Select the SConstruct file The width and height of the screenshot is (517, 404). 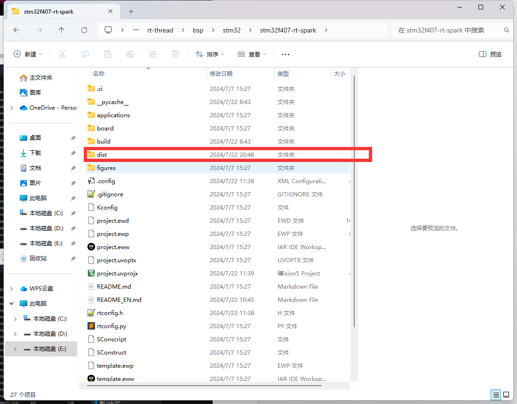point(218,353)
